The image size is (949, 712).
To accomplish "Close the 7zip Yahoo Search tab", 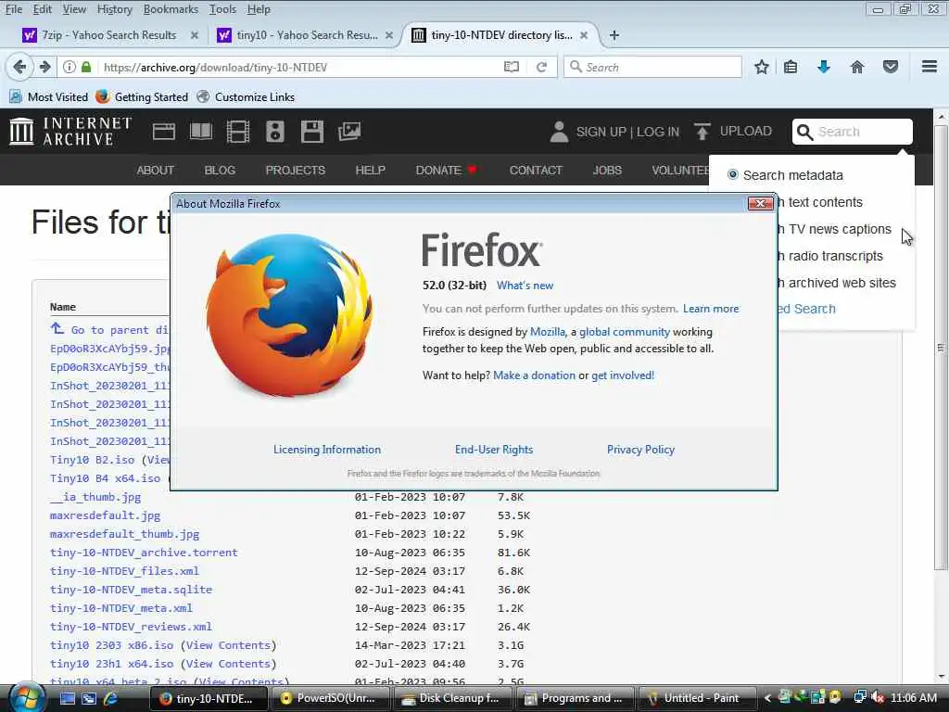I will point(195,35).
